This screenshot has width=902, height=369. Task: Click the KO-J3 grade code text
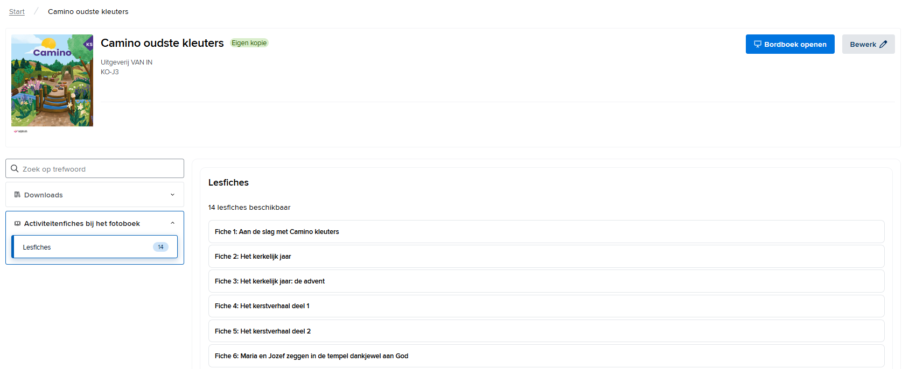[110, 72]
